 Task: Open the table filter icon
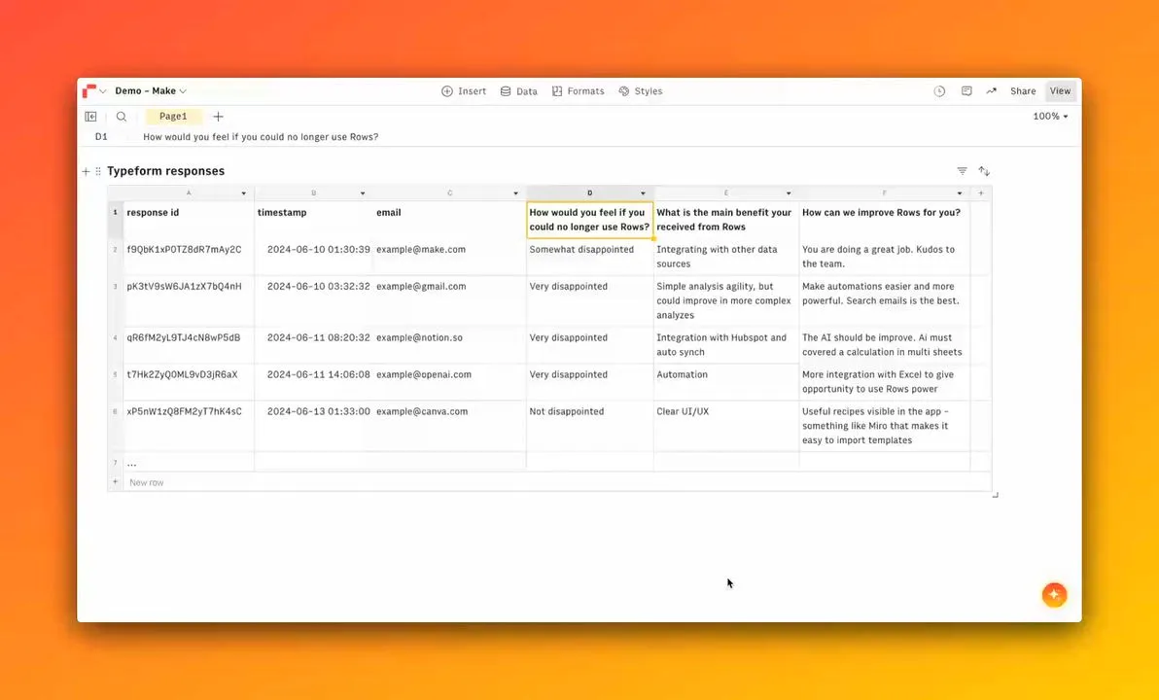(962, 171)
